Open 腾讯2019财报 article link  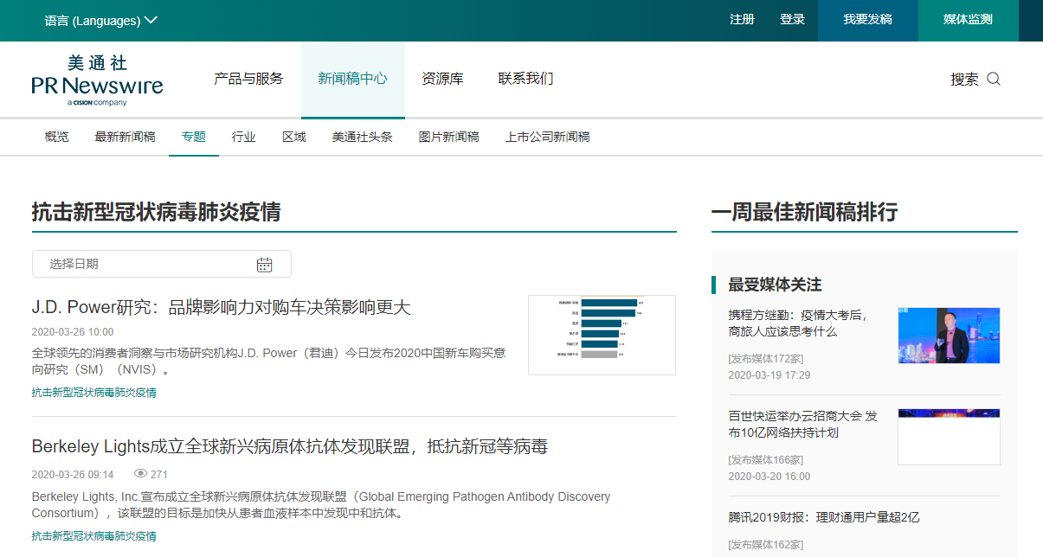(824, 517)
